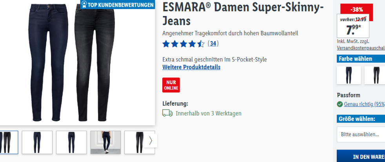Viewport: 385px width, 162px height.
Task: Click the star rating icons
Action: point(183,44)
